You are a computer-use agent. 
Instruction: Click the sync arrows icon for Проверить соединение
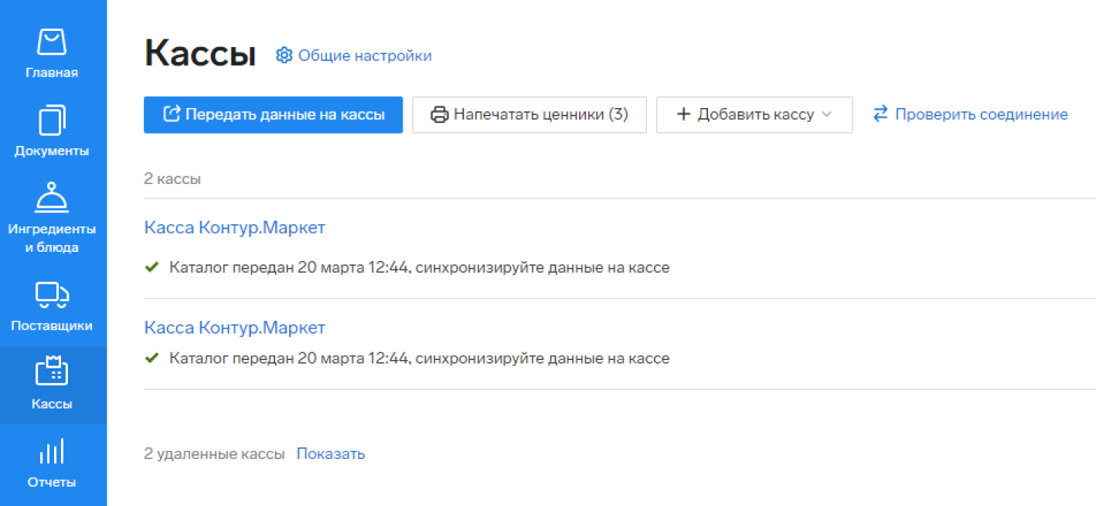click(880, 114)
